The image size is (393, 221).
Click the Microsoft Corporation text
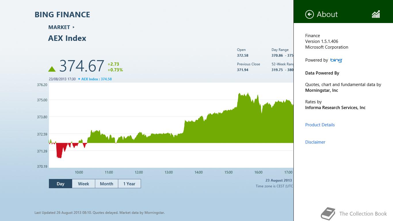click(327, 47)
